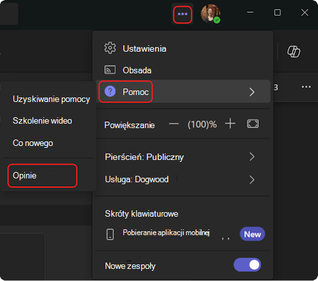Screen dimensions: 318x281
Task: Increase zoom with the plus icon
Action: tap(230, 124)
